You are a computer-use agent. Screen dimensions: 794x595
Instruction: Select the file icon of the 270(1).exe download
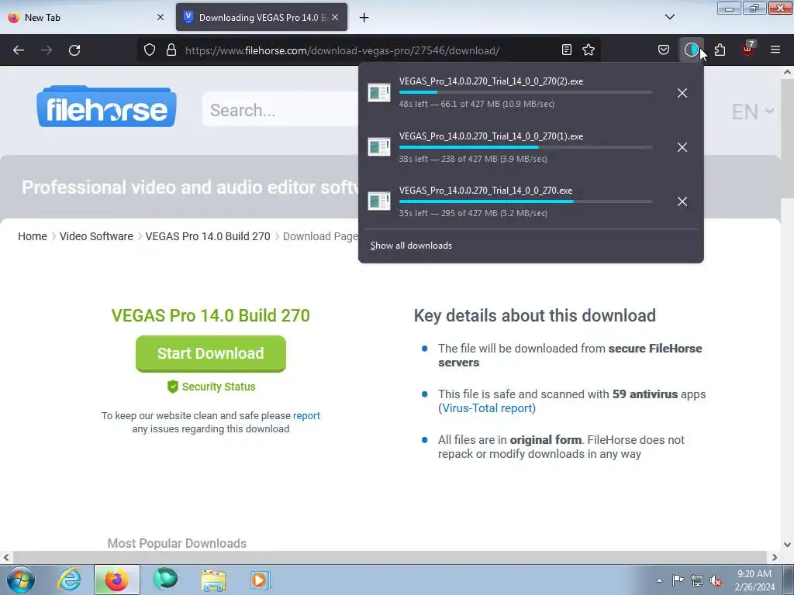click(378, 146)
